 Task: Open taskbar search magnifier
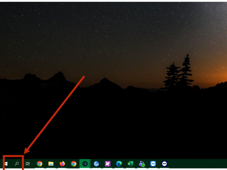pos(17,164)
